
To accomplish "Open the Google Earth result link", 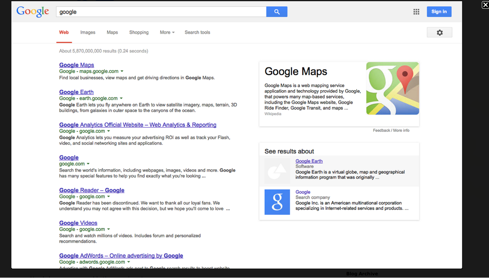I will tap(76, 92).
